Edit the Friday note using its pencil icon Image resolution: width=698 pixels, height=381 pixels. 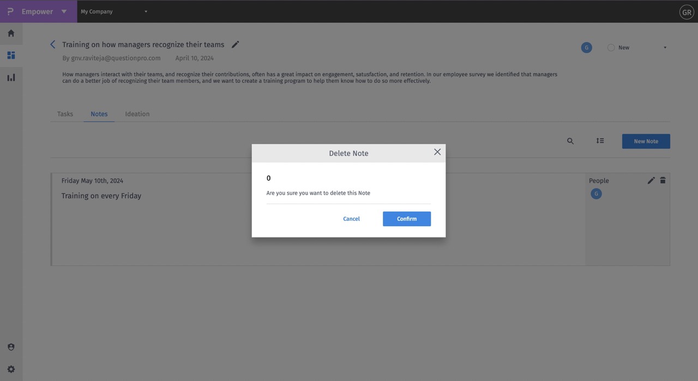click(x=651, y=180)
